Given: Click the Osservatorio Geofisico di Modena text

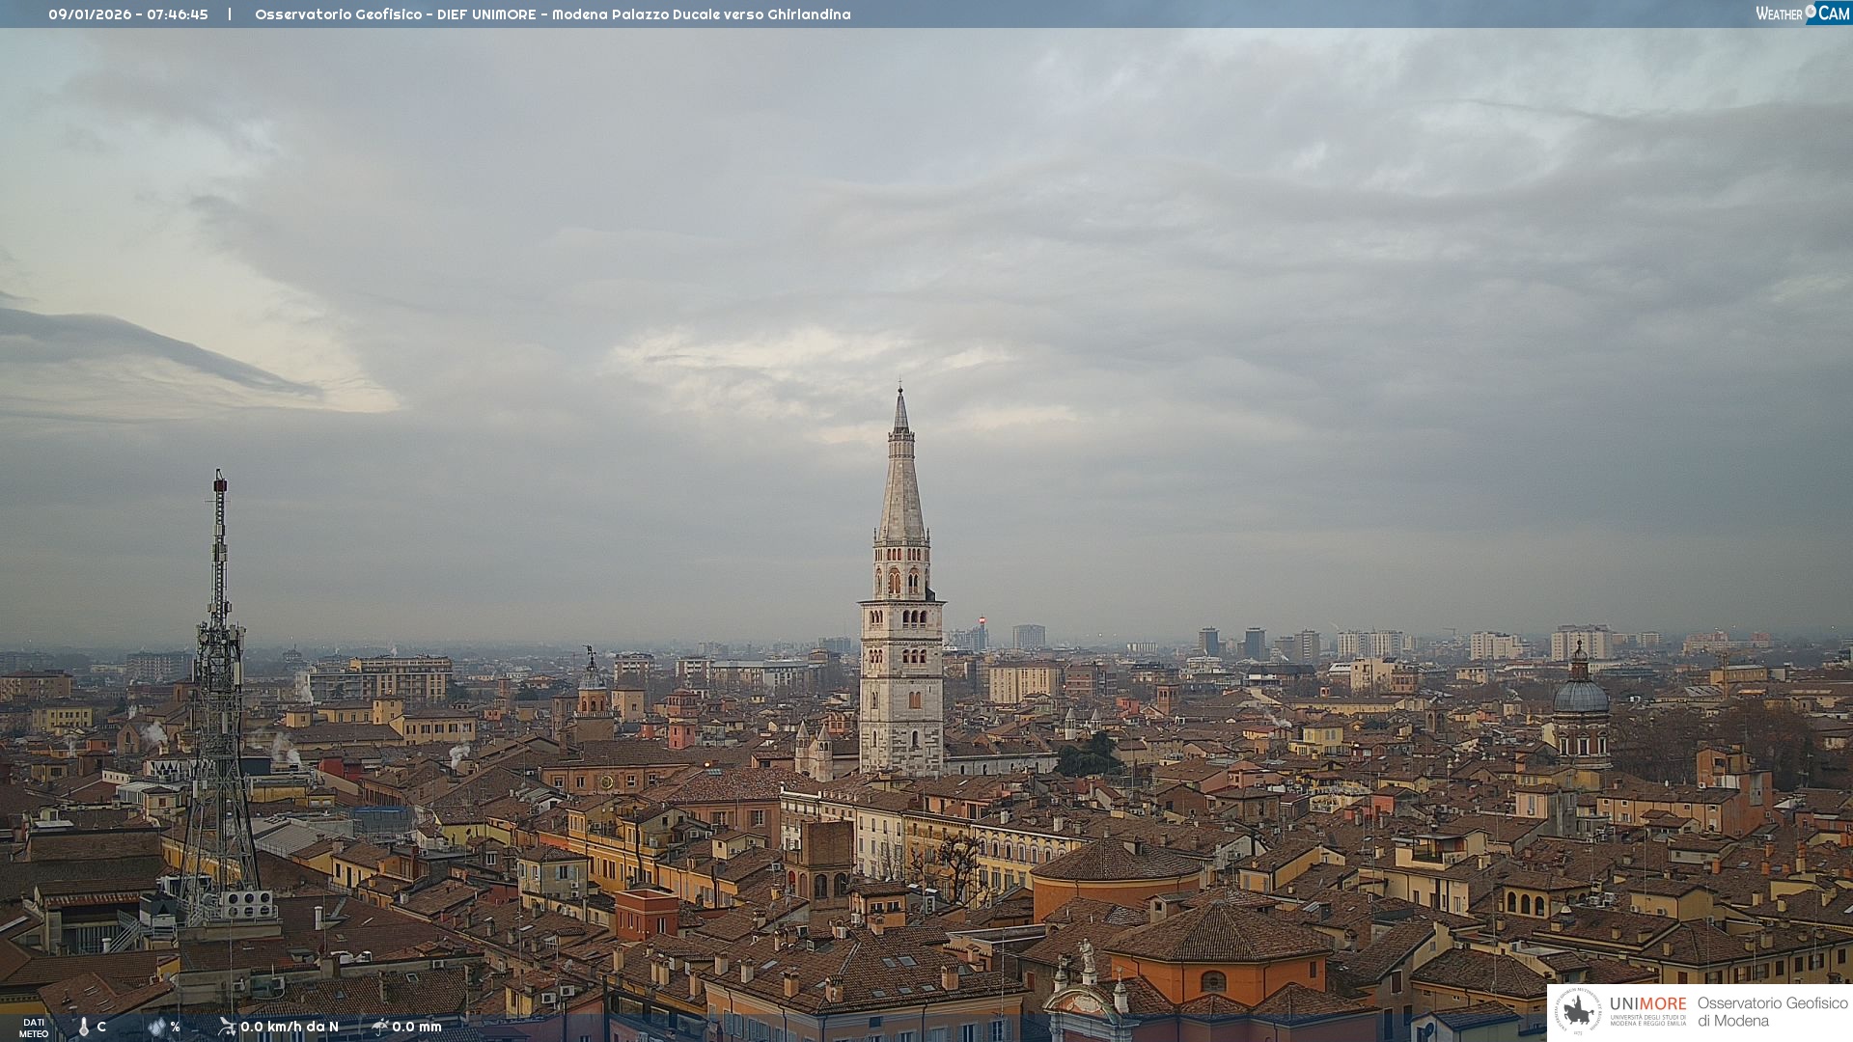Looking at the screenshot, I should point(1772,1012).
